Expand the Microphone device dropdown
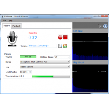 [x=44, y=62]
